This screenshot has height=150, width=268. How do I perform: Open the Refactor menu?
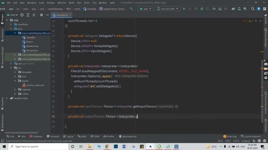point(62,3)
